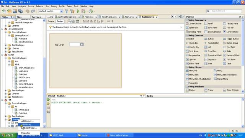Pick the Combo Box palette component
This screenshot has height=138, width=245.
[x=193, y=47]
